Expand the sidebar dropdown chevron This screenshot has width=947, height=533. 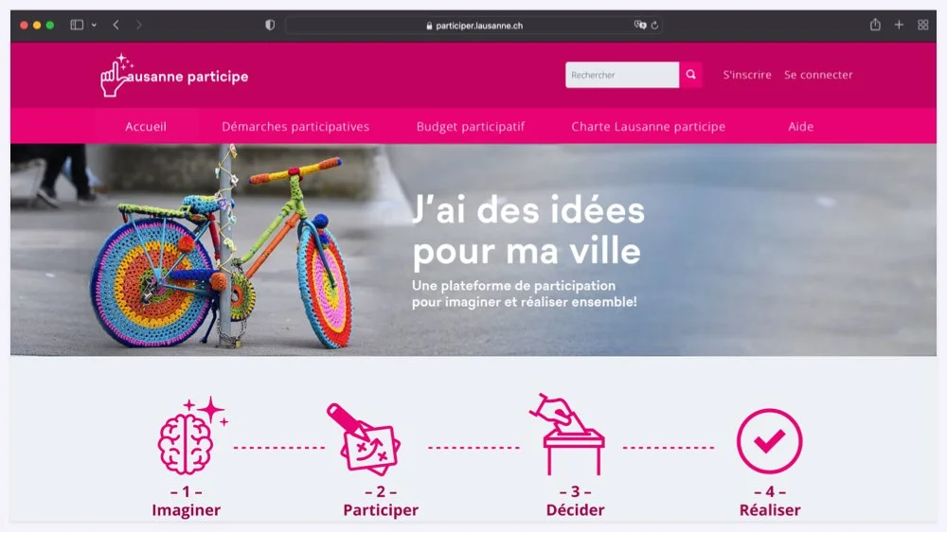tap(94, 25)
